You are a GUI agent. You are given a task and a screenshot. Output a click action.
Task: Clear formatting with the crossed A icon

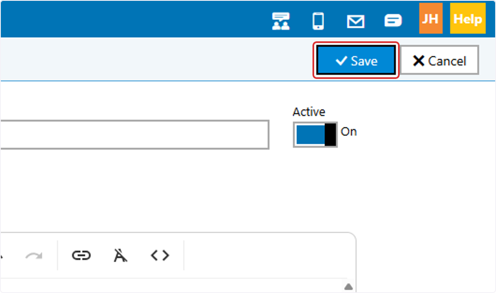coord(120,255)
